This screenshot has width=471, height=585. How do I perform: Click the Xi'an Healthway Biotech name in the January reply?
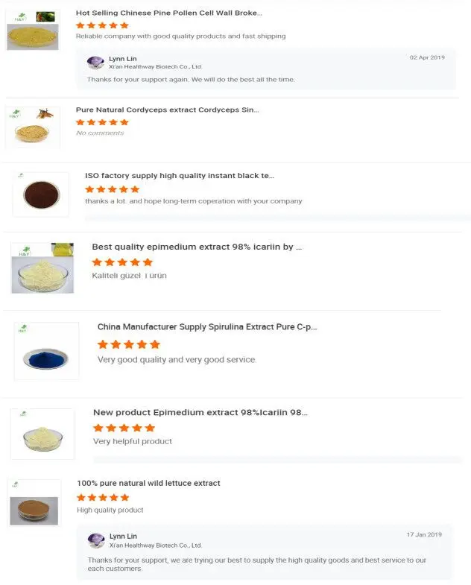click(x=156, y=546)
